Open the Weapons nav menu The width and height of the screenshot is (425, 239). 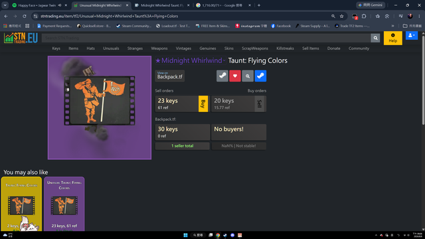pyautogui.click(x=159, y=48)
